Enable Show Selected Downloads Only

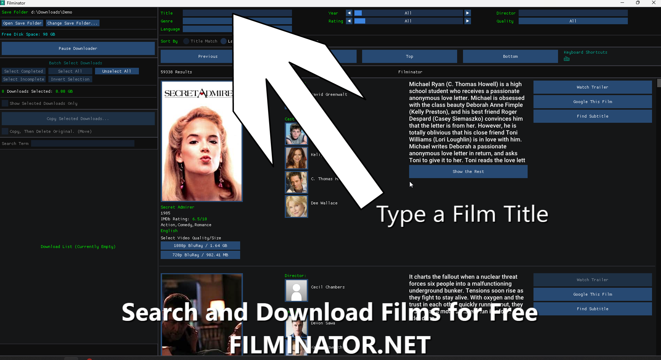click(x=5, y=103)
